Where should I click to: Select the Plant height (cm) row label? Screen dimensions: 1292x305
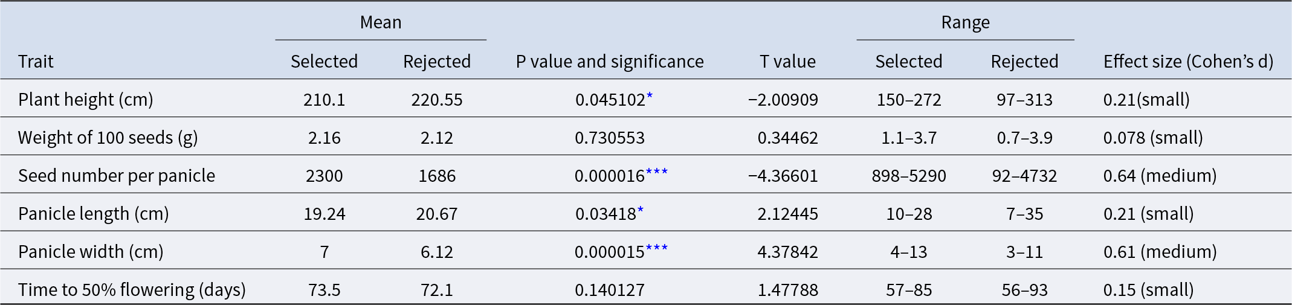[x=85, y=99]
